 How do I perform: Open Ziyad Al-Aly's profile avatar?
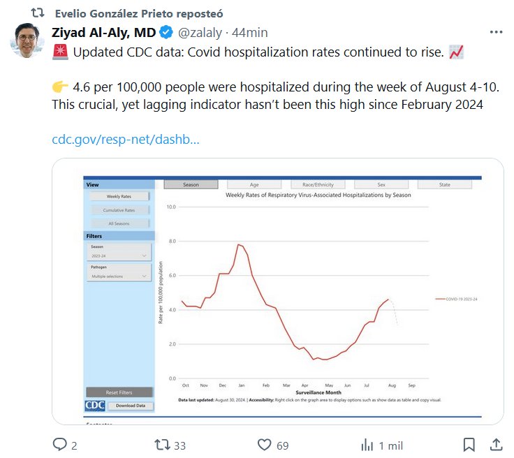pyautogui.click(x=27, y=41)
